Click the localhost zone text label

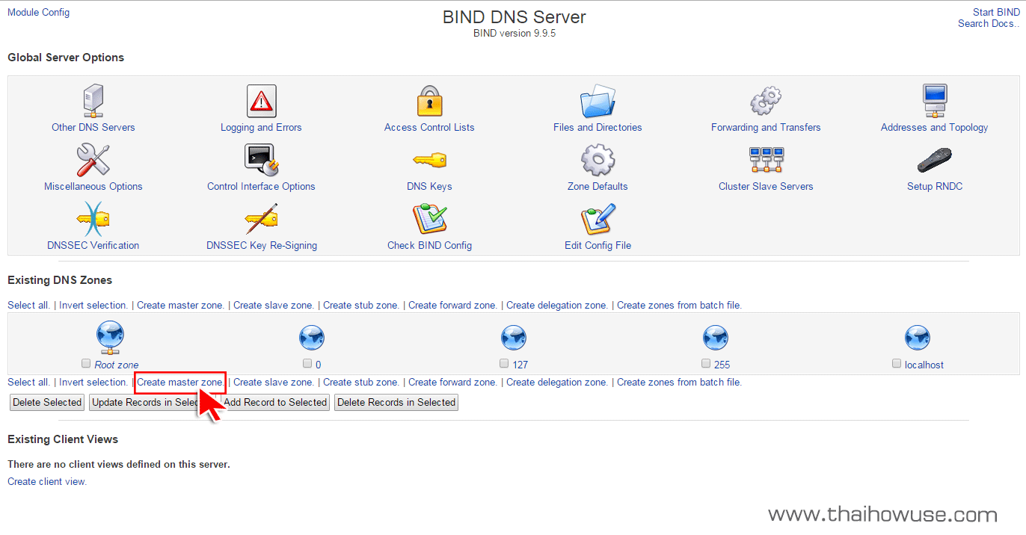pos(924,365)
